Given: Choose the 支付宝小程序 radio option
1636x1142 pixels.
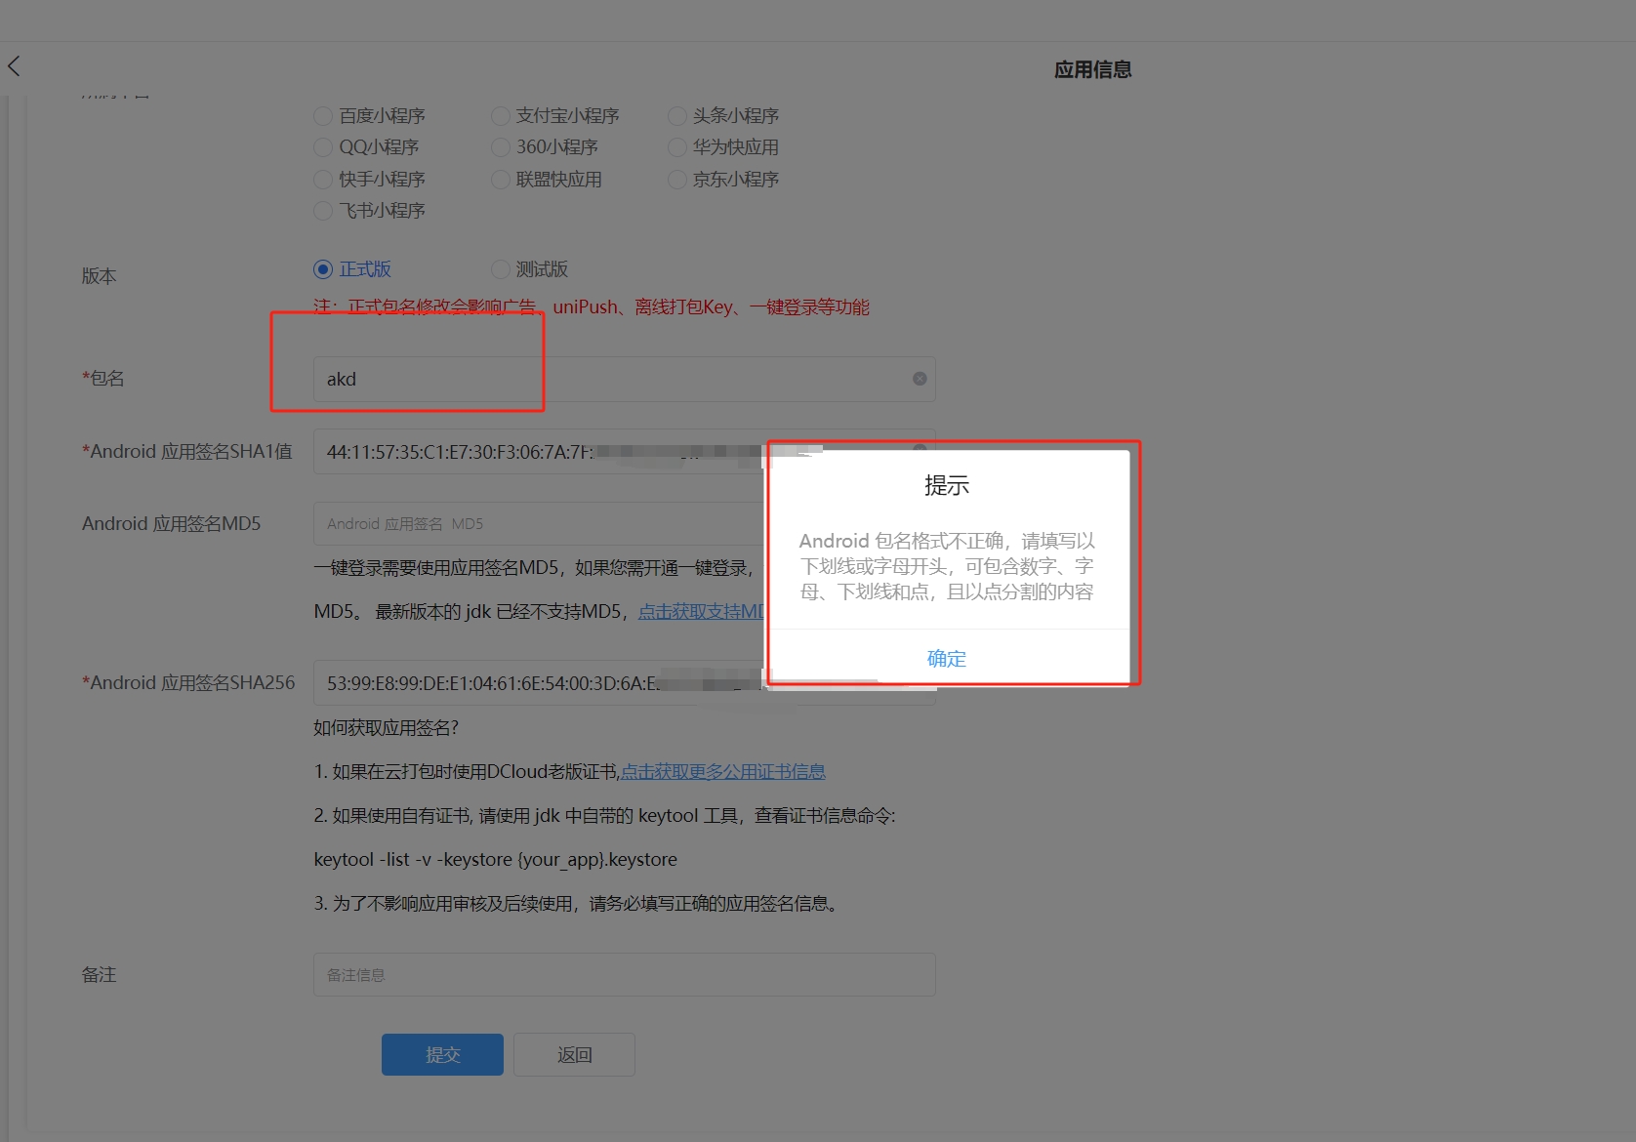Looking at the screenshot, I should click(x=500, y=116).
